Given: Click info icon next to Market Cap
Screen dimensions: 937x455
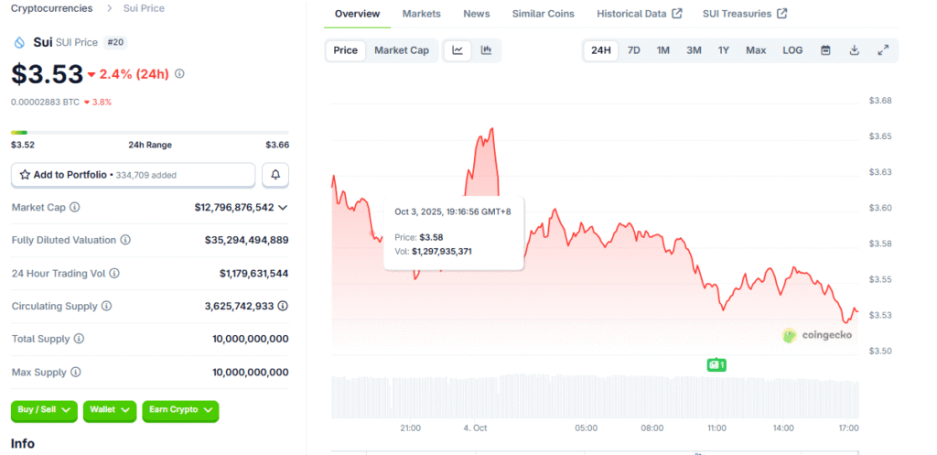Looking at the screenshot, I should click(75, 208).
